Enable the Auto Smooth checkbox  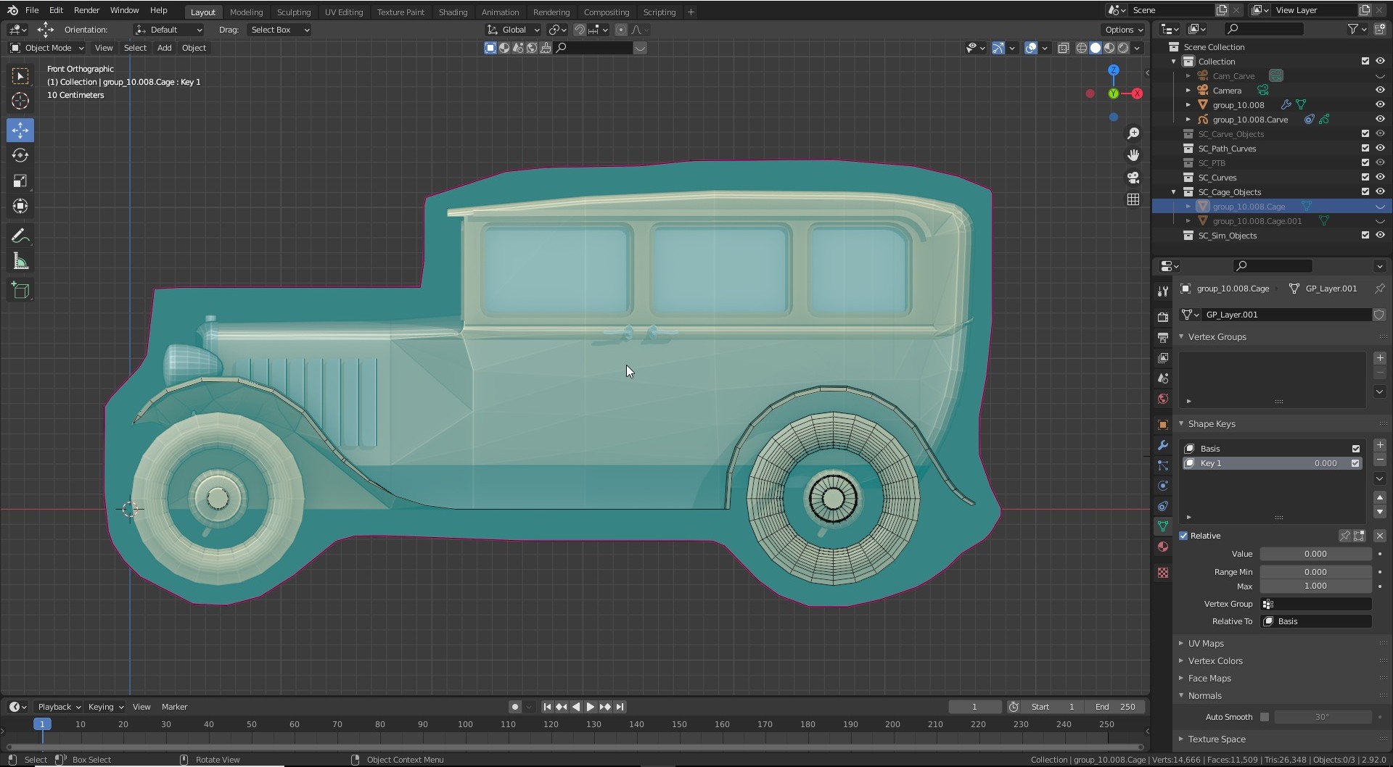[x=1265, y=717]
